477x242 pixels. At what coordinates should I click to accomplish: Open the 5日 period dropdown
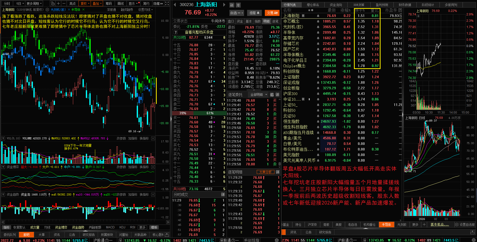tap(20, 4)
